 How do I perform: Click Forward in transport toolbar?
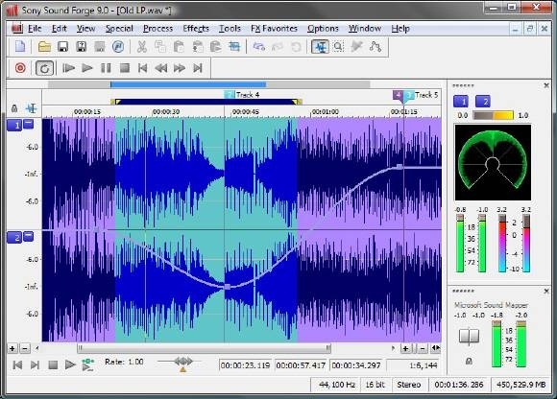tap(180, 68)
